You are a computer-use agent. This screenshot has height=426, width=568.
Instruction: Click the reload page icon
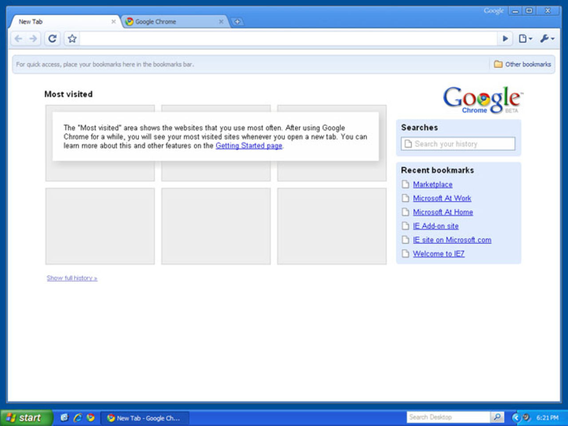point(52,39)
